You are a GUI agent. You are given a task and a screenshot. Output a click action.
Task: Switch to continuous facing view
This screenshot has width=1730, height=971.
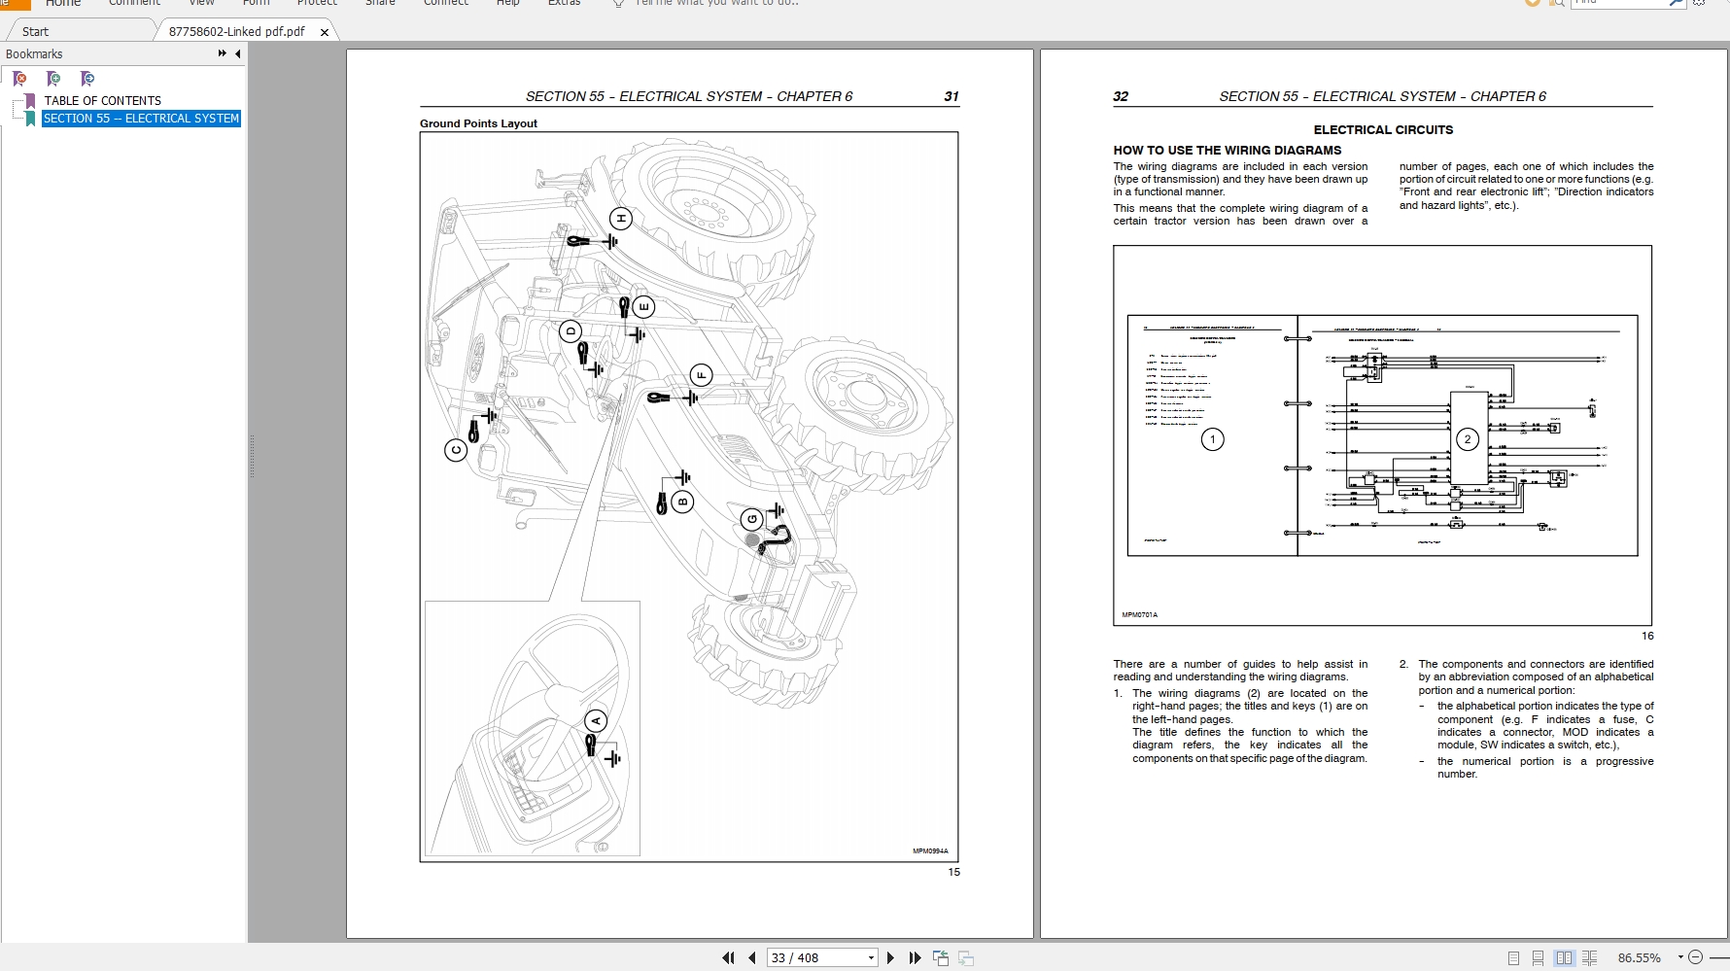pos(1589,958)
